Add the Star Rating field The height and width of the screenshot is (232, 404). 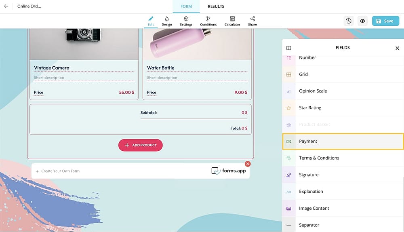pyautogui.click(x=343, y=108)
